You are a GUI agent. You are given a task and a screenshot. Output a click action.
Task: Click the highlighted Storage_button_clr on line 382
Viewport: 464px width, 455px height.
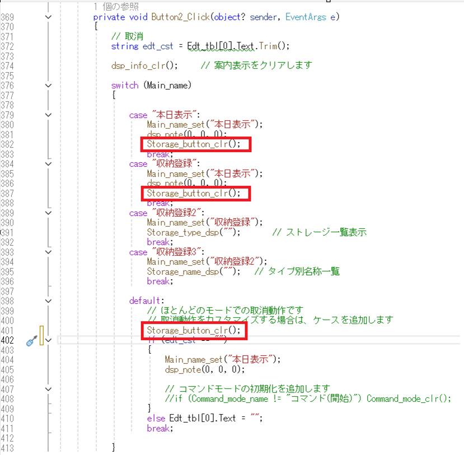pos(194,144)
